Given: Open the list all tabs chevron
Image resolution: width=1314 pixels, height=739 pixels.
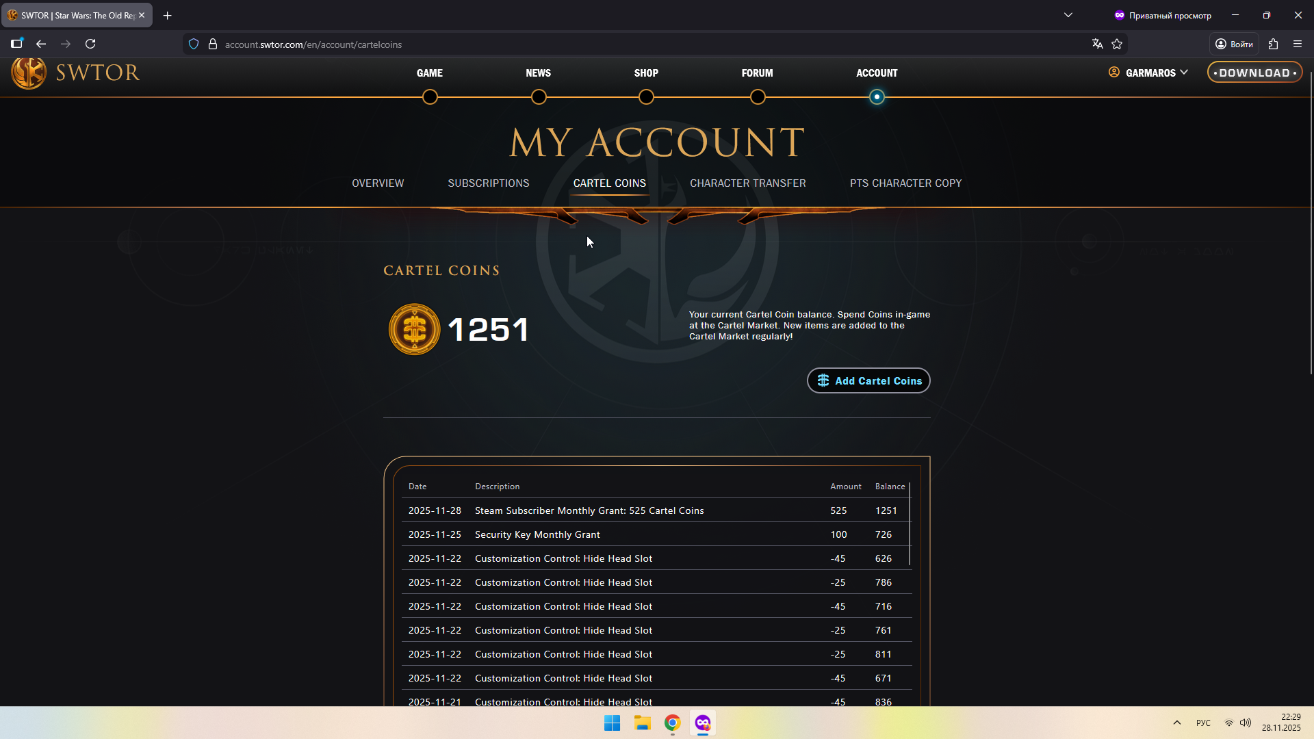Looking at the screenshot, I should pyautogui.click(x=1068, y=15).
